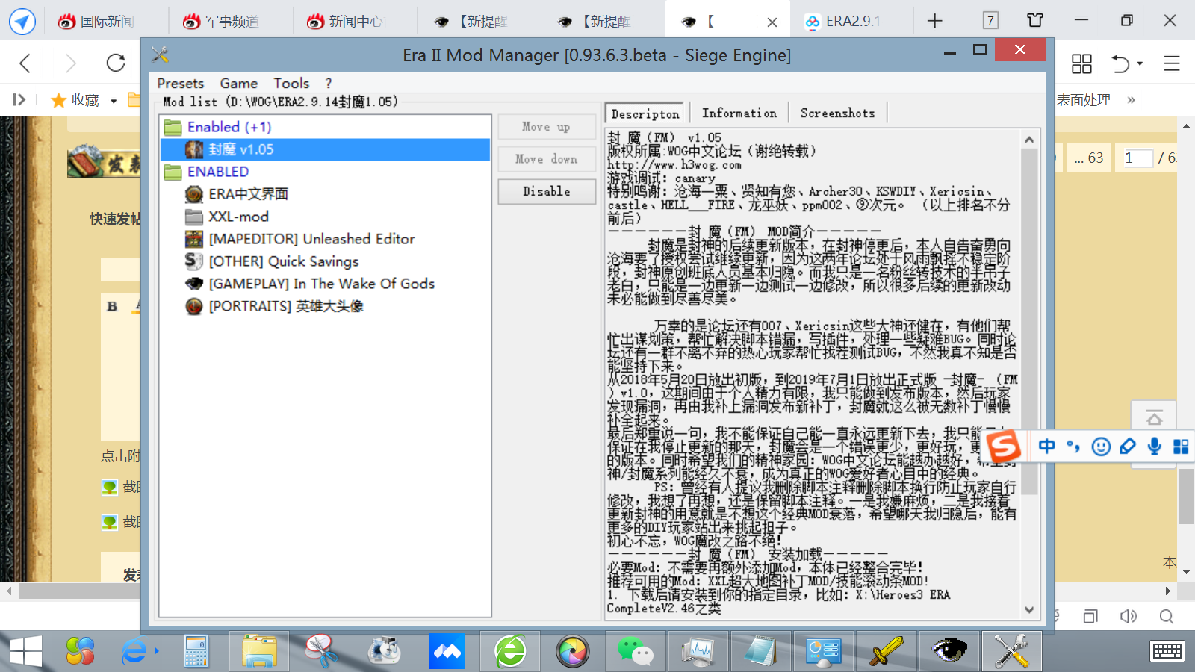Click the Move down button
1195x672 pixels.
[x=547, y=159]
